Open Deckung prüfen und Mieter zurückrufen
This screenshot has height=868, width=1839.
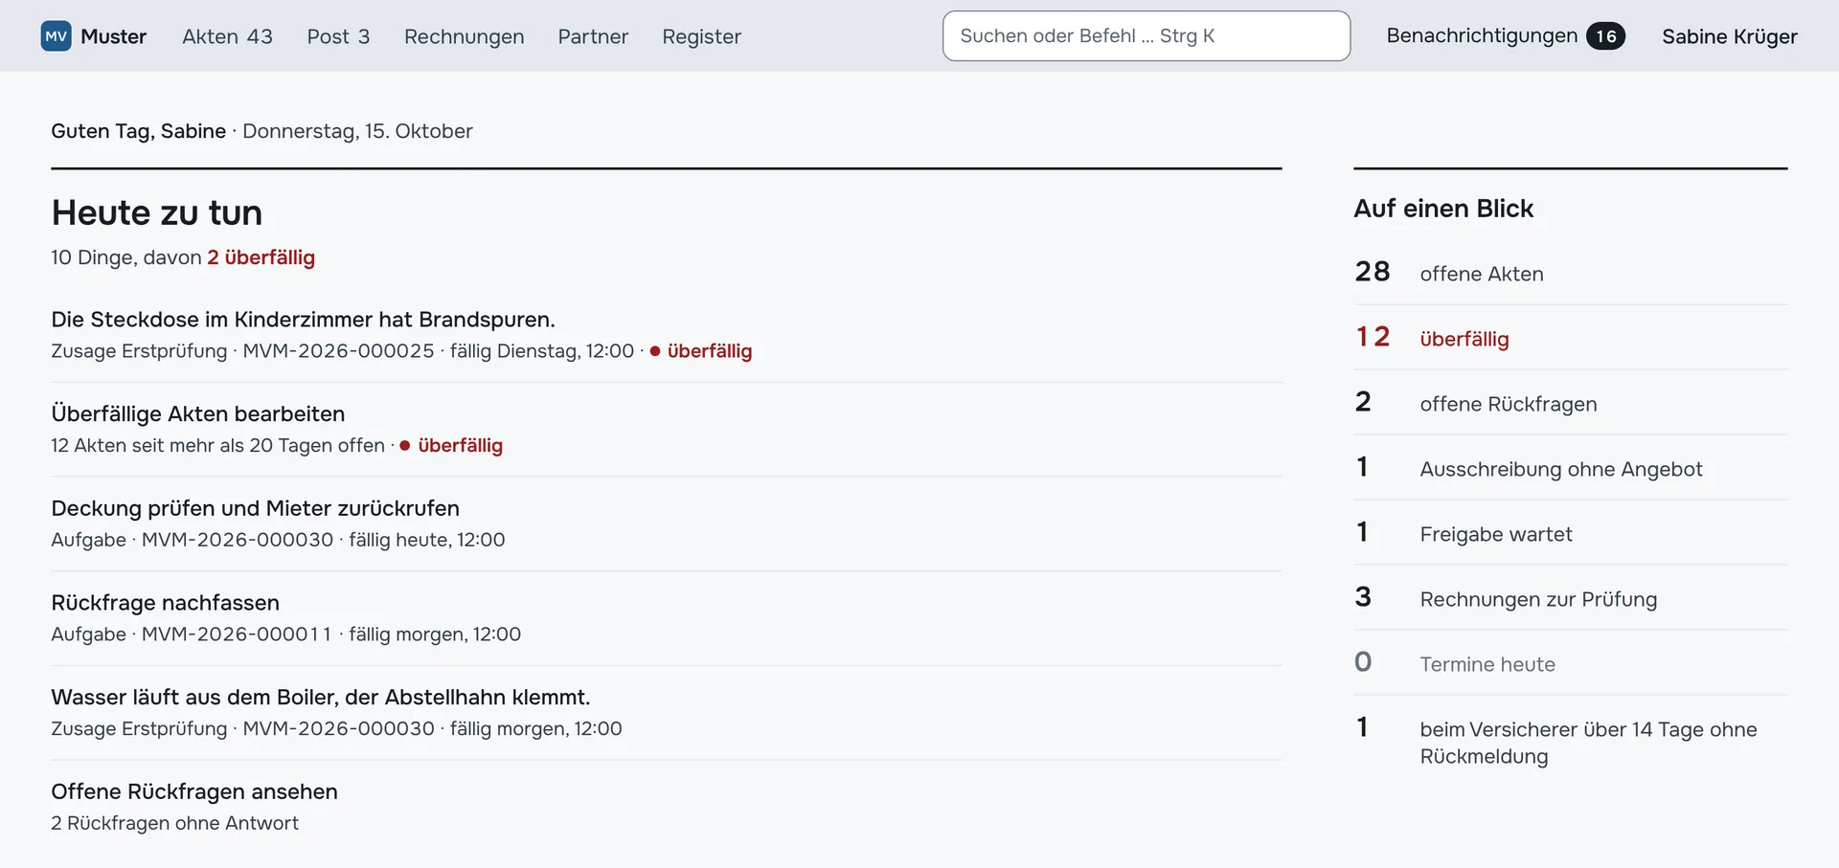(x=667, y=523)
